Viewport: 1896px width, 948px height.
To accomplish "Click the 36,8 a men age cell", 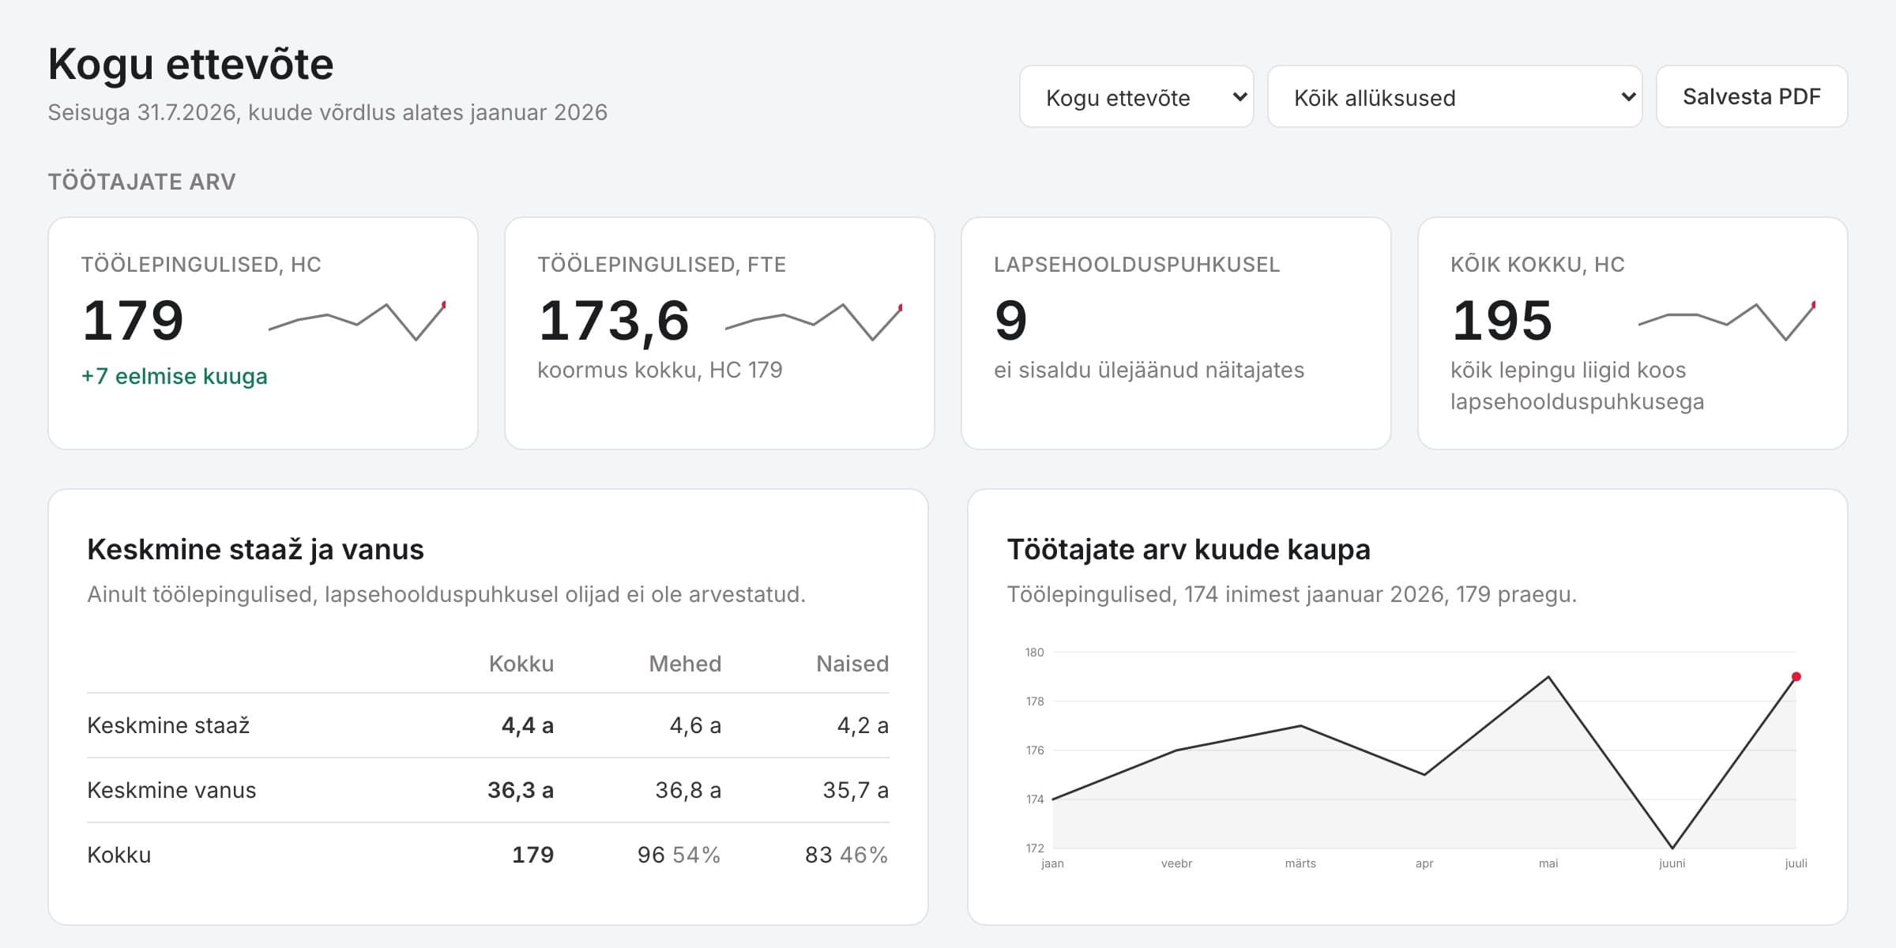I will point(688,790).
